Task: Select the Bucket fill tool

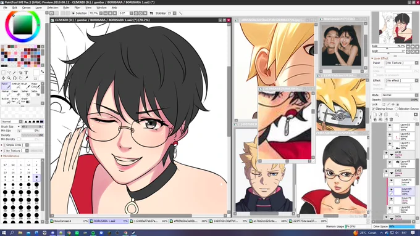Action: (x=6, y=100)
